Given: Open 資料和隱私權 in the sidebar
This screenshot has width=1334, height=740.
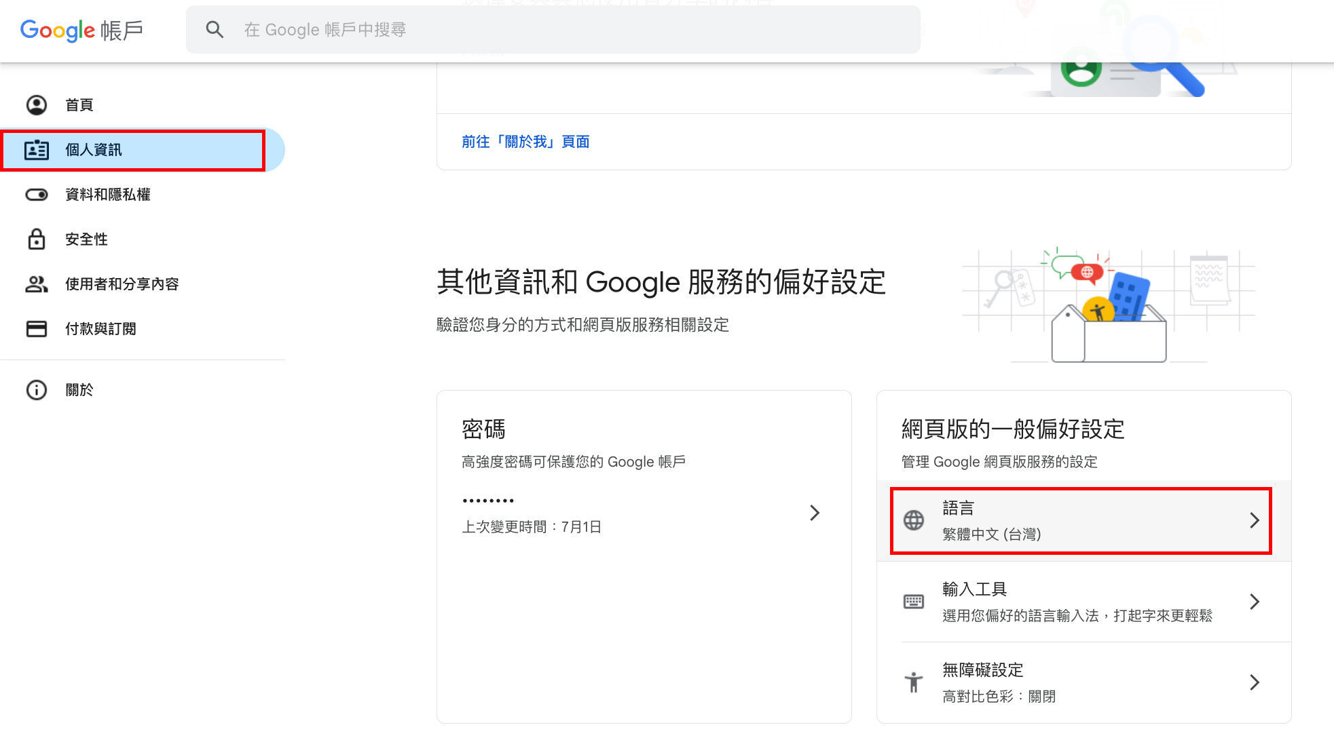Looking at the screenshot, I should click(x=143, y=195).
